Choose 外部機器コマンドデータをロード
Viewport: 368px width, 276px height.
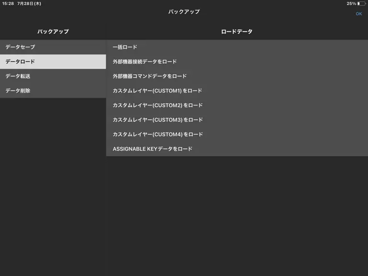(237, 76)
